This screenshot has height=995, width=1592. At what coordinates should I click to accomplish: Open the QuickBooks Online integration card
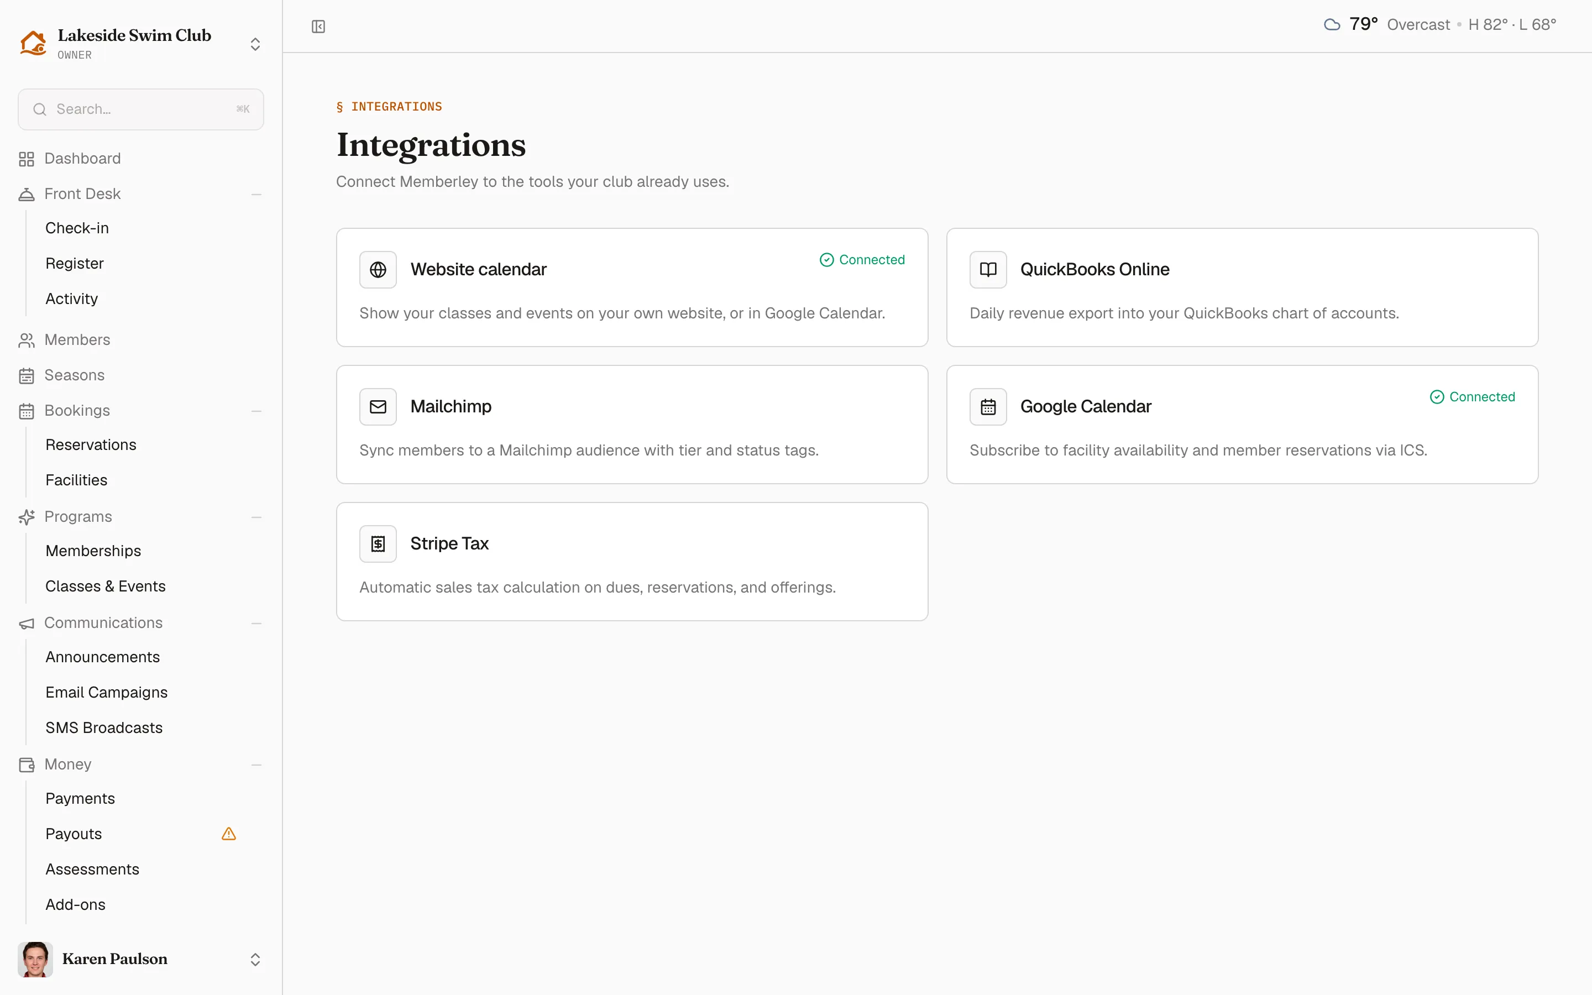click(1242, 287)
